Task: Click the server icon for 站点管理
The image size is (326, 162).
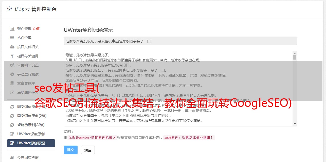Action: point(12,38)
